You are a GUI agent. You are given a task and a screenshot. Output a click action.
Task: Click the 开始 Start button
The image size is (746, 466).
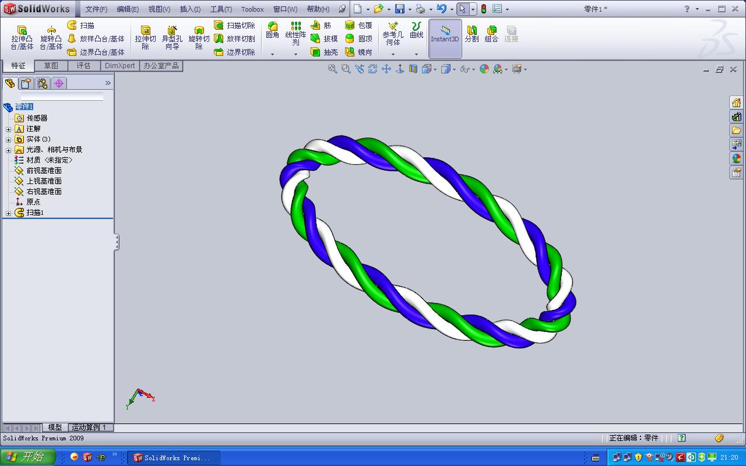pos(28,457)
